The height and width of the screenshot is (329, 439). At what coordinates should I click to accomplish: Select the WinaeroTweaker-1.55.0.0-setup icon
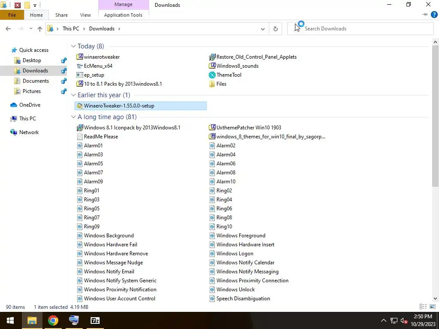80,106
